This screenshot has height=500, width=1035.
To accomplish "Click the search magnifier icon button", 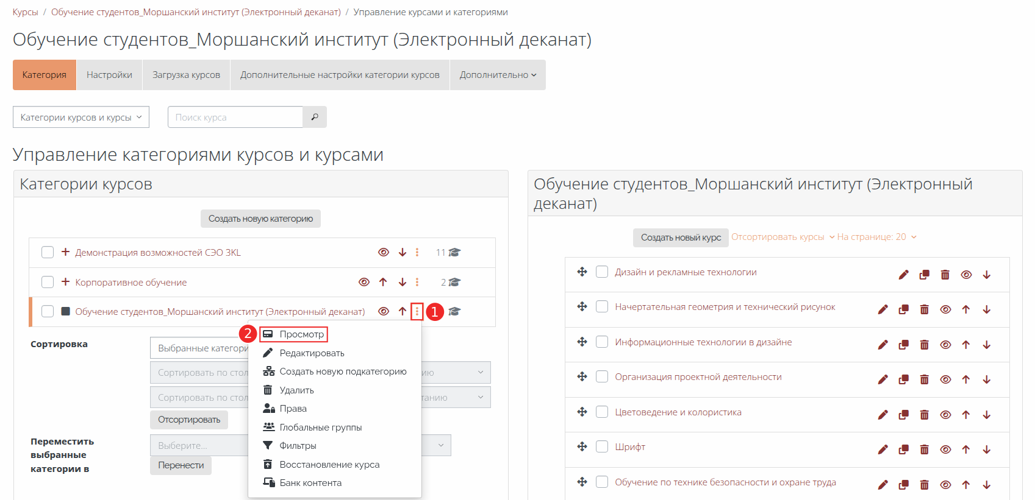I will (315, 117).
